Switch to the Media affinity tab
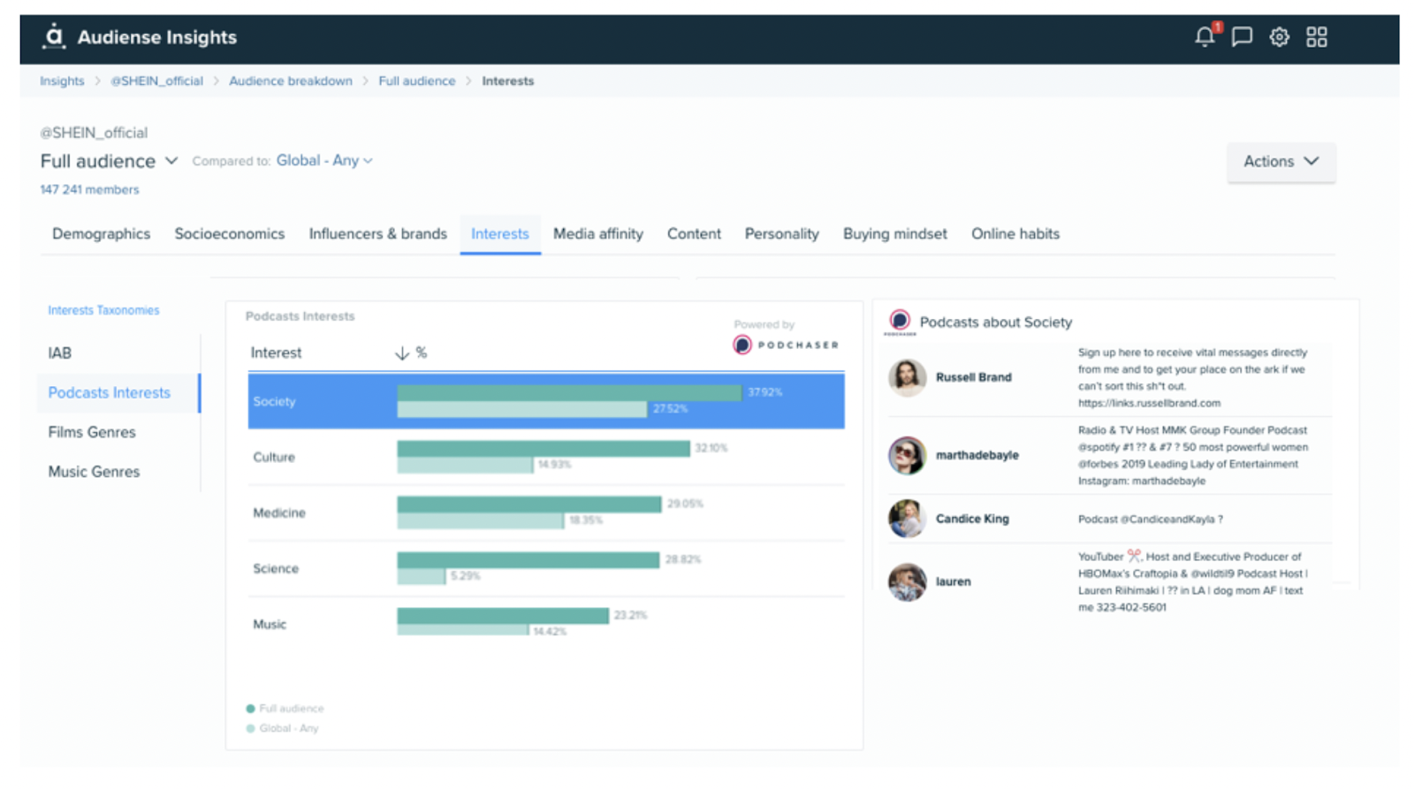Viewport: 1414px width, 789px height. (x=598, y=234)
